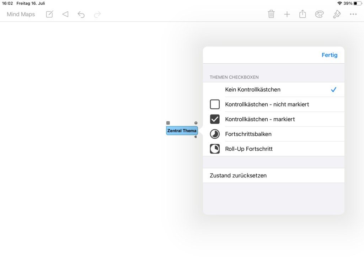Tap the ellipsis handle above Zentral Thema
364x273 pixels.
coord(168,123)
